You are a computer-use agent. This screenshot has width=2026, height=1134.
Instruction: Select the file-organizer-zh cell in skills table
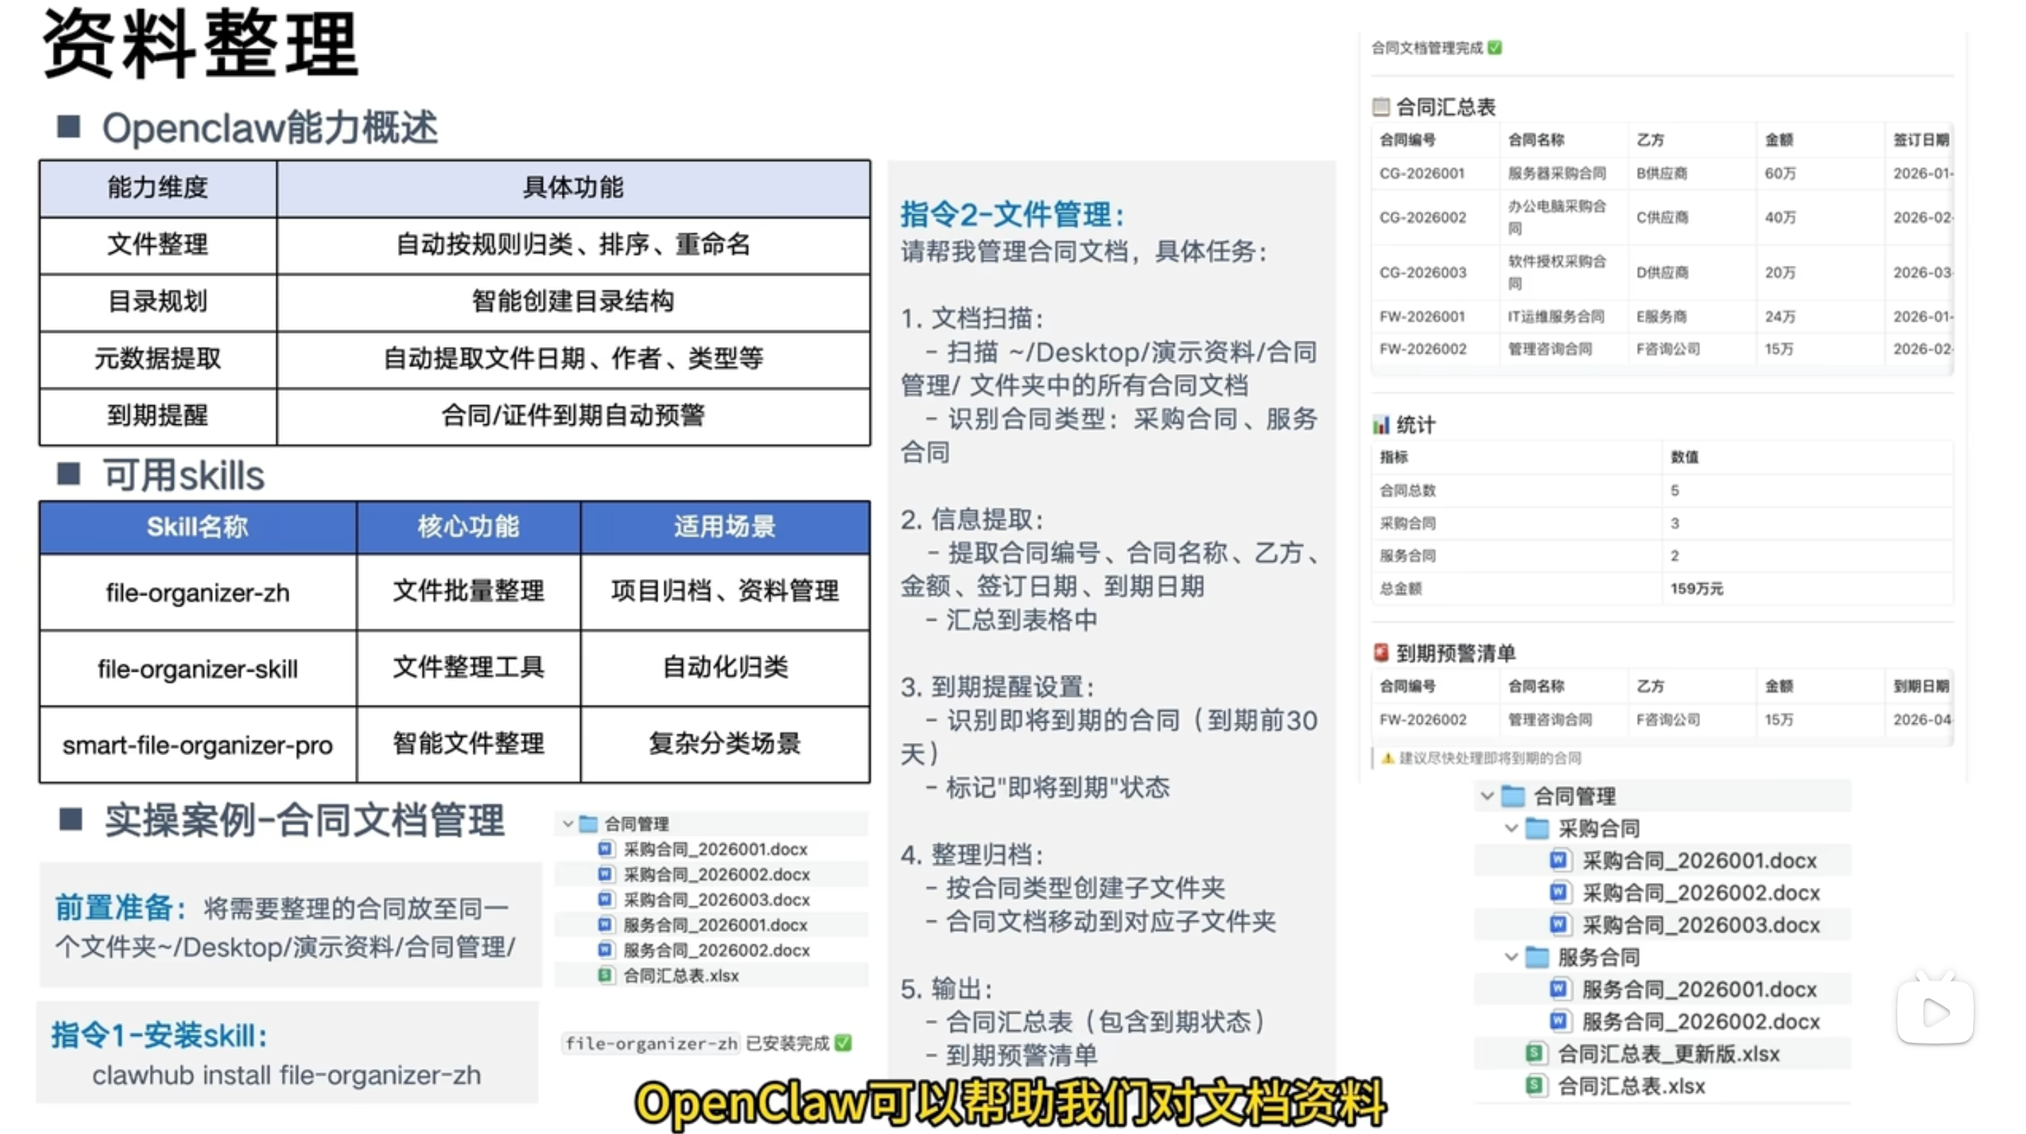point(197,592)
